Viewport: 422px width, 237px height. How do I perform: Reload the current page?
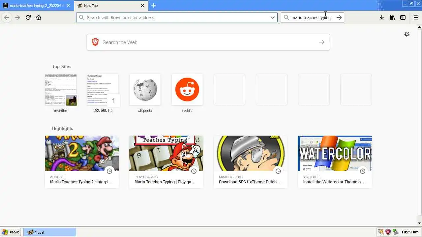tap(28, 17)
